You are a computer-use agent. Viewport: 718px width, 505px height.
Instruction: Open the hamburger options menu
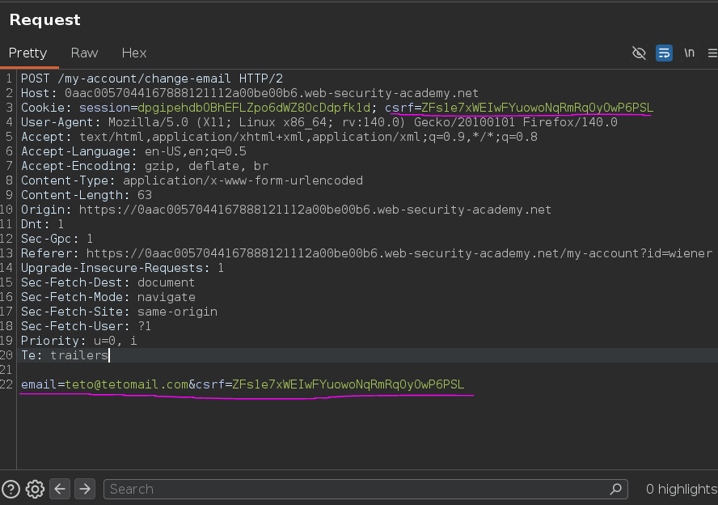pyautogui.click(x=712, y=53)
